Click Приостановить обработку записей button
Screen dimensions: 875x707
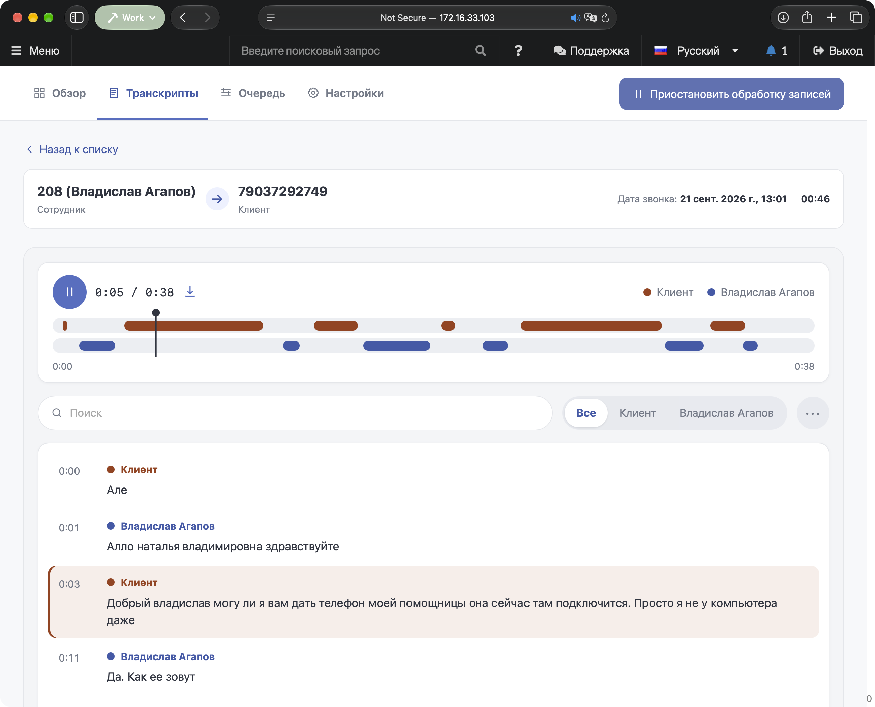pos(731,94)
